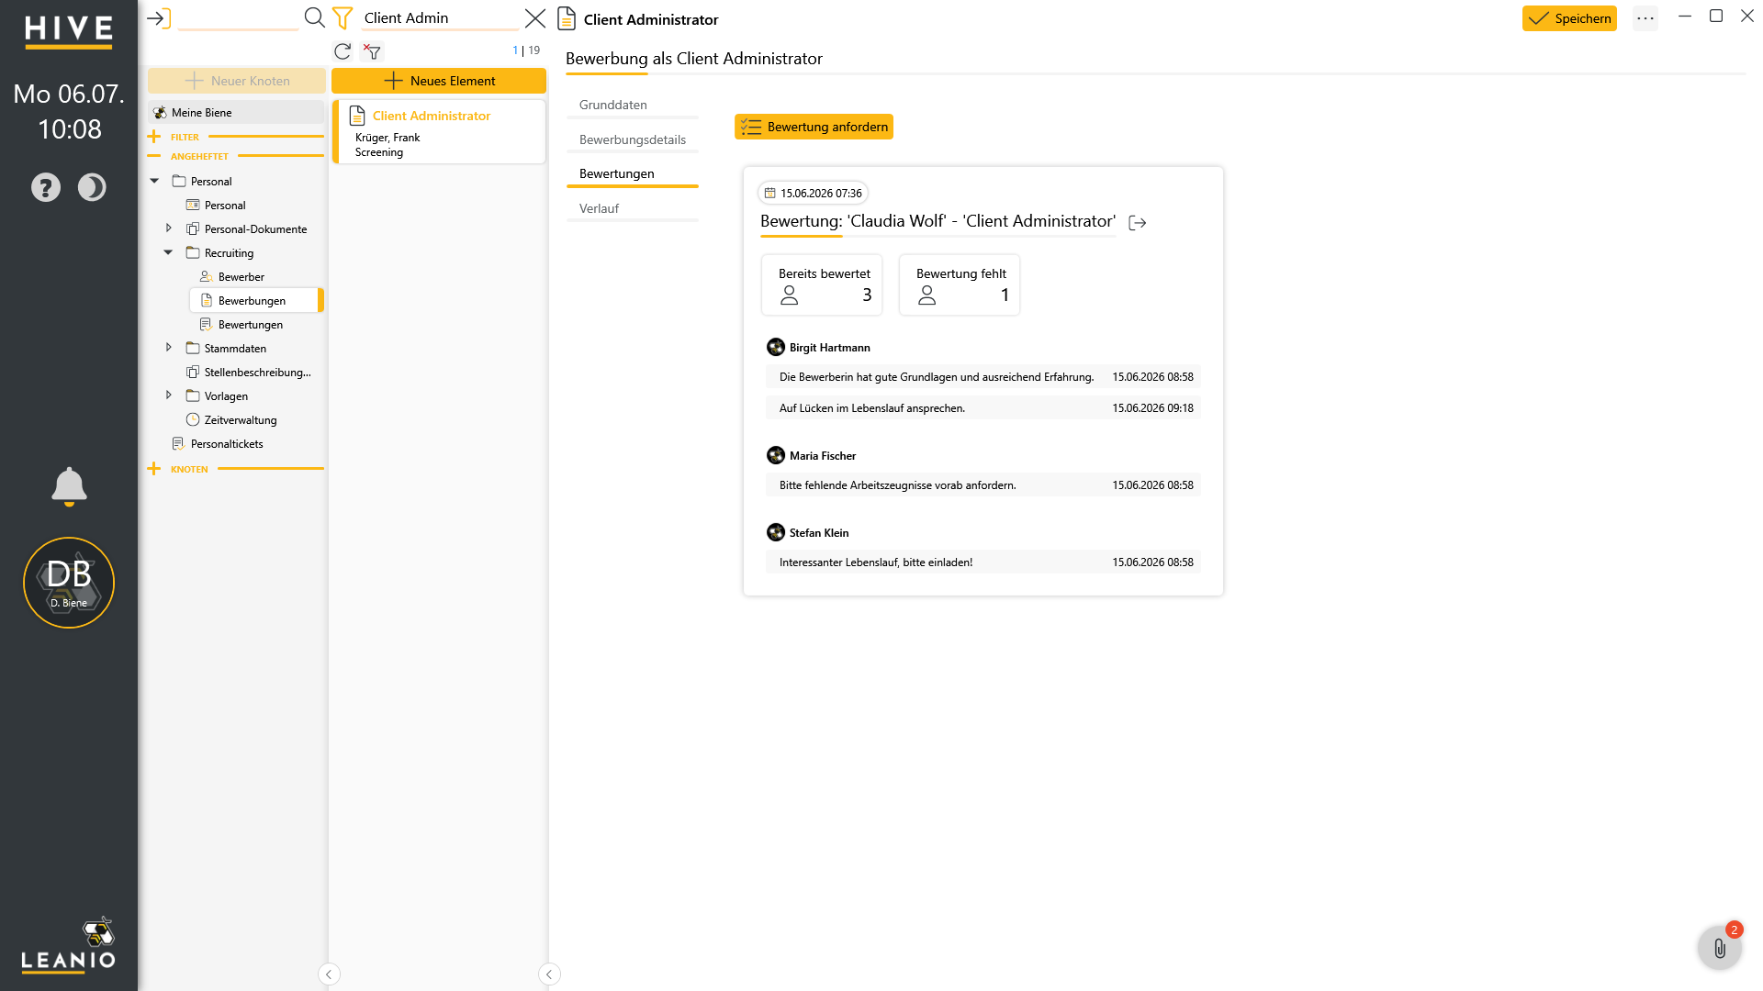The height and width of the screenshot is (991, 1763).
Task: Click the date chip '15.06.2026 07:36'
Action: coord(813,193)
